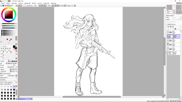Open the Layer menu

[x=20, y=3]
